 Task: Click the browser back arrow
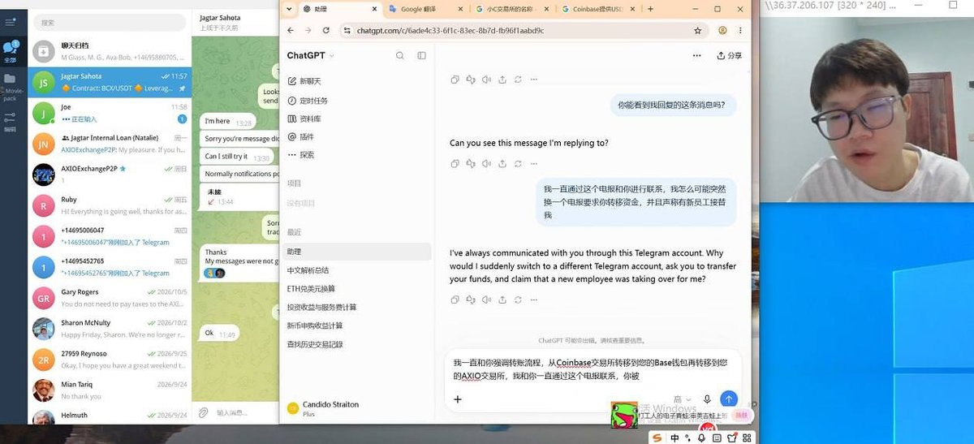tap(290, 30)
